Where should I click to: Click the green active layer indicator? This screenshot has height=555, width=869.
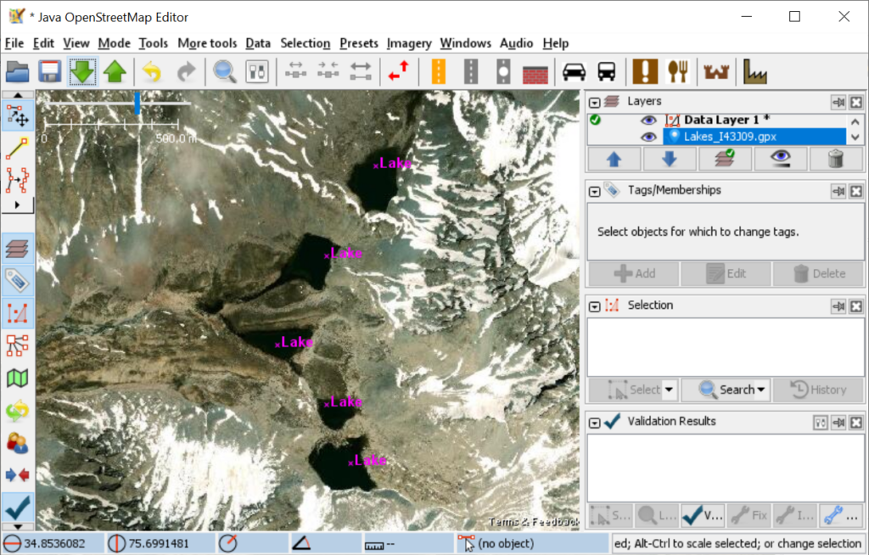[596, 120]
